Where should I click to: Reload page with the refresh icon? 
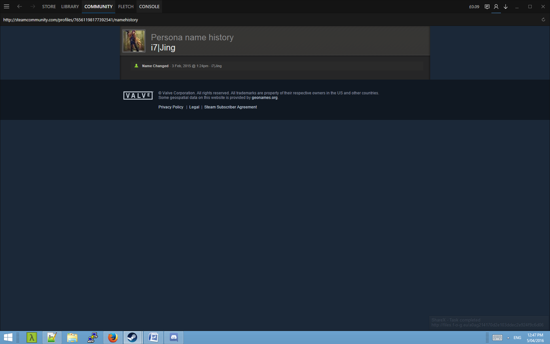tap(543, 20)
